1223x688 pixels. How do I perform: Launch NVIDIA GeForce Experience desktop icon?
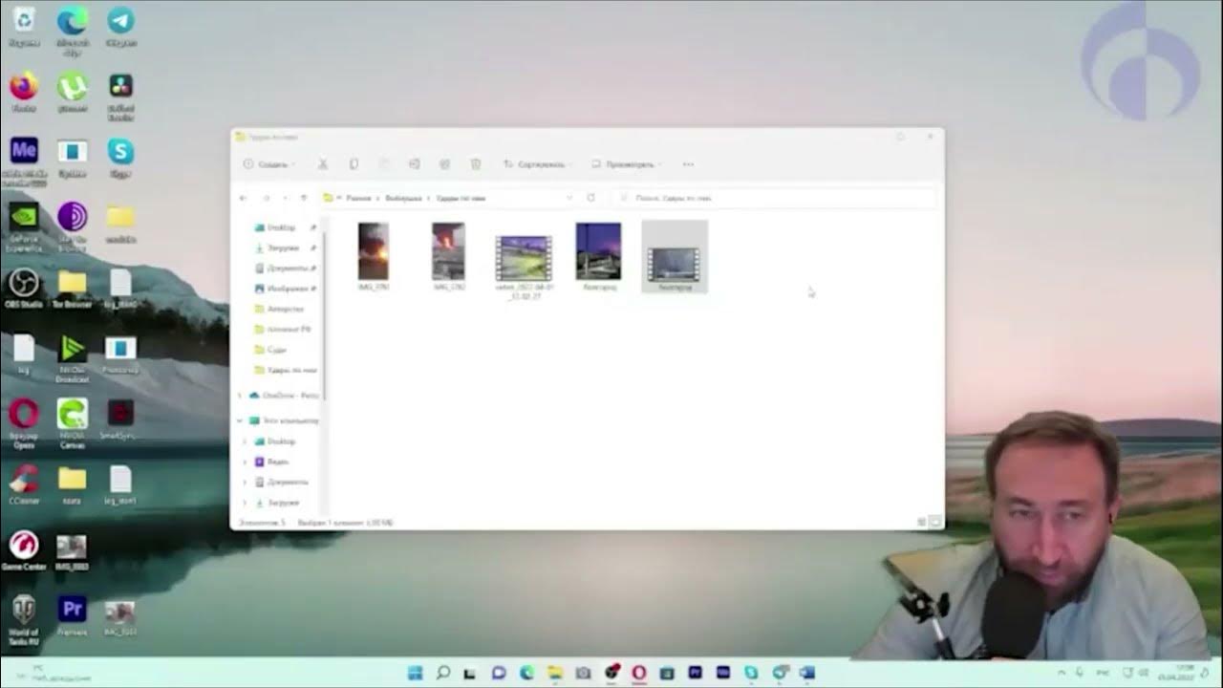tap(24, 225)
